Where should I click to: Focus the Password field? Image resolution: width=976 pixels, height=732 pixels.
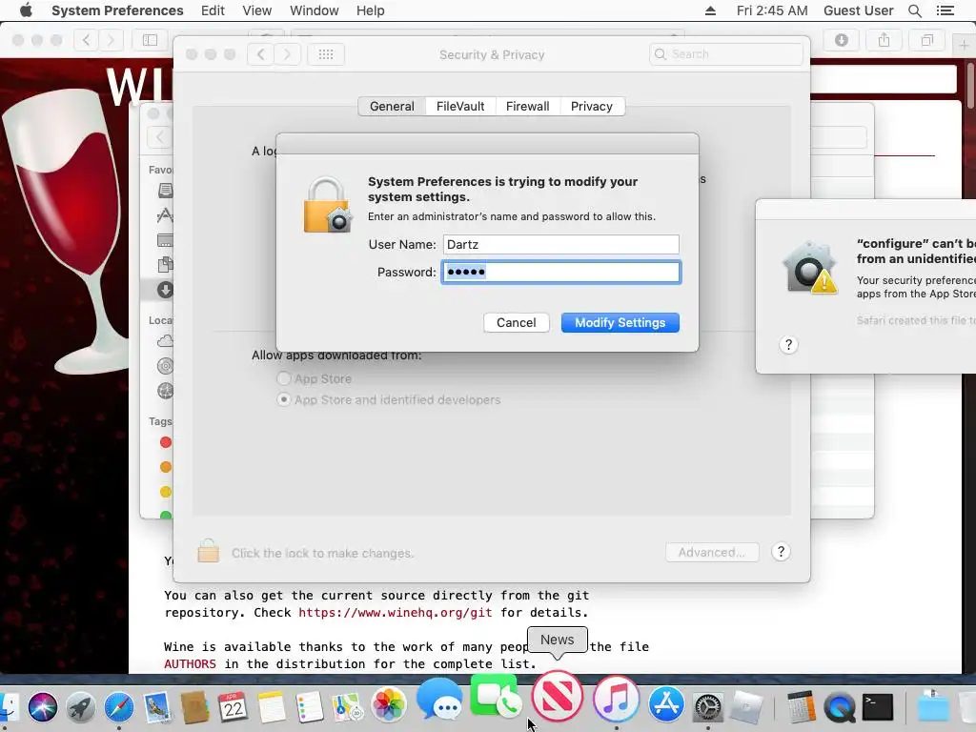pyautogui.click(x=560, y=272)
